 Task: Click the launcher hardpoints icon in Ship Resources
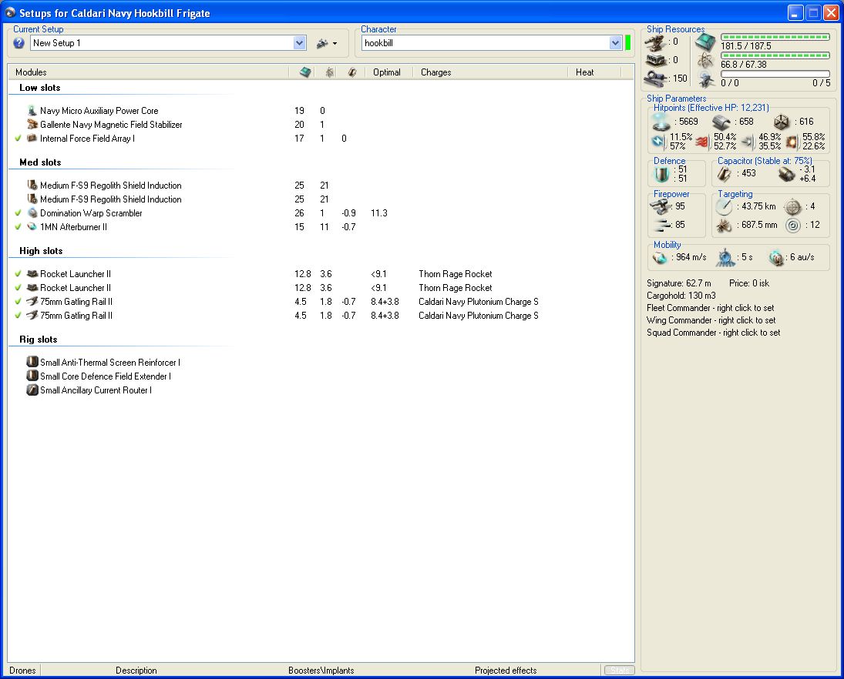point(655,60)
